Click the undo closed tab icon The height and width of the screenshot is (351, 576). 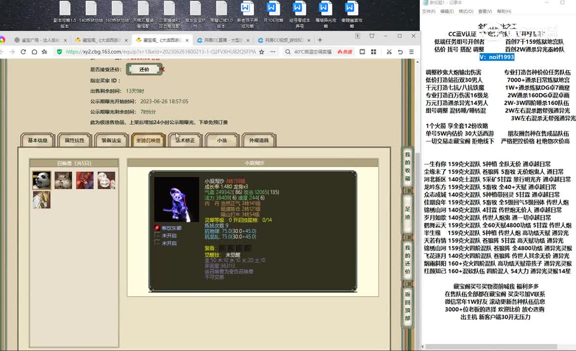tap(400, 52)
